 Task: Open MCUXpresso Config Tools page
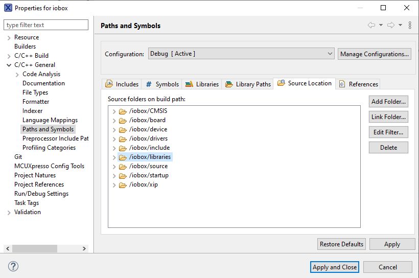49,166
